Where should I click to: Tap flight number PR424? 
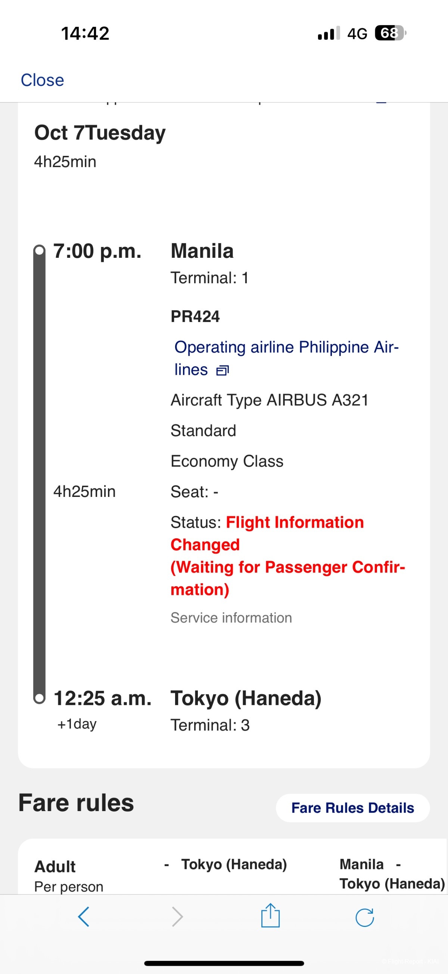[x=195, y=316]
